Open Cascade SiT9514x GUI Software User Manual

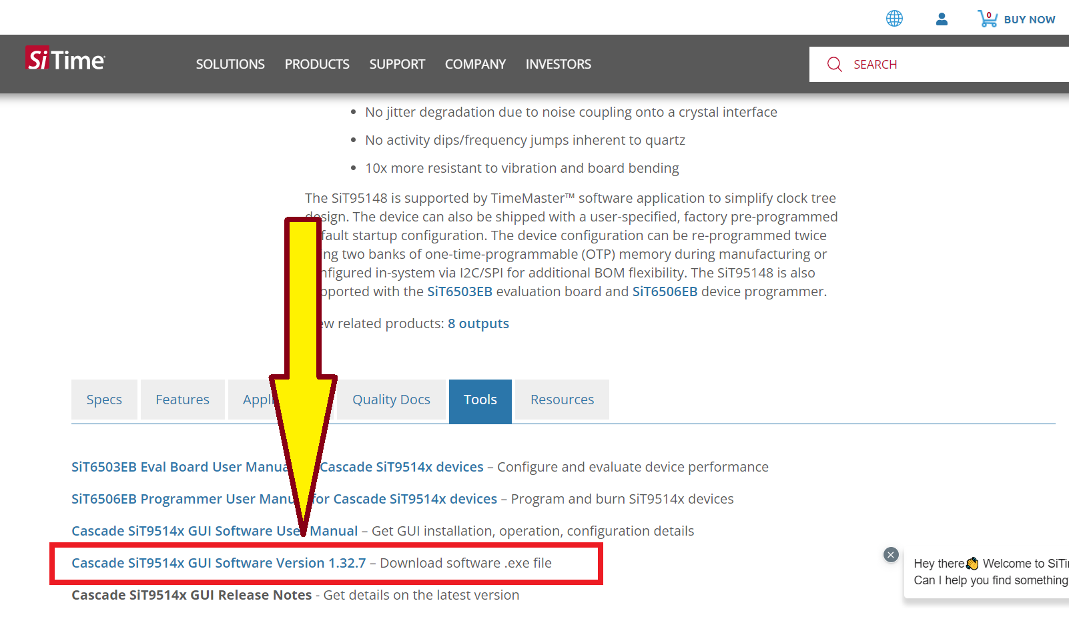pyautogui.click(x=214, y=531)
